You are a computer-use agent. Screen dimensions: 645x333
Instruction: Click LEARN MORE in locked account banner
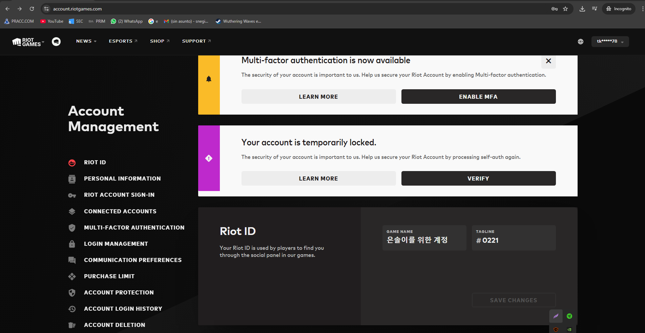pos(318,179)
